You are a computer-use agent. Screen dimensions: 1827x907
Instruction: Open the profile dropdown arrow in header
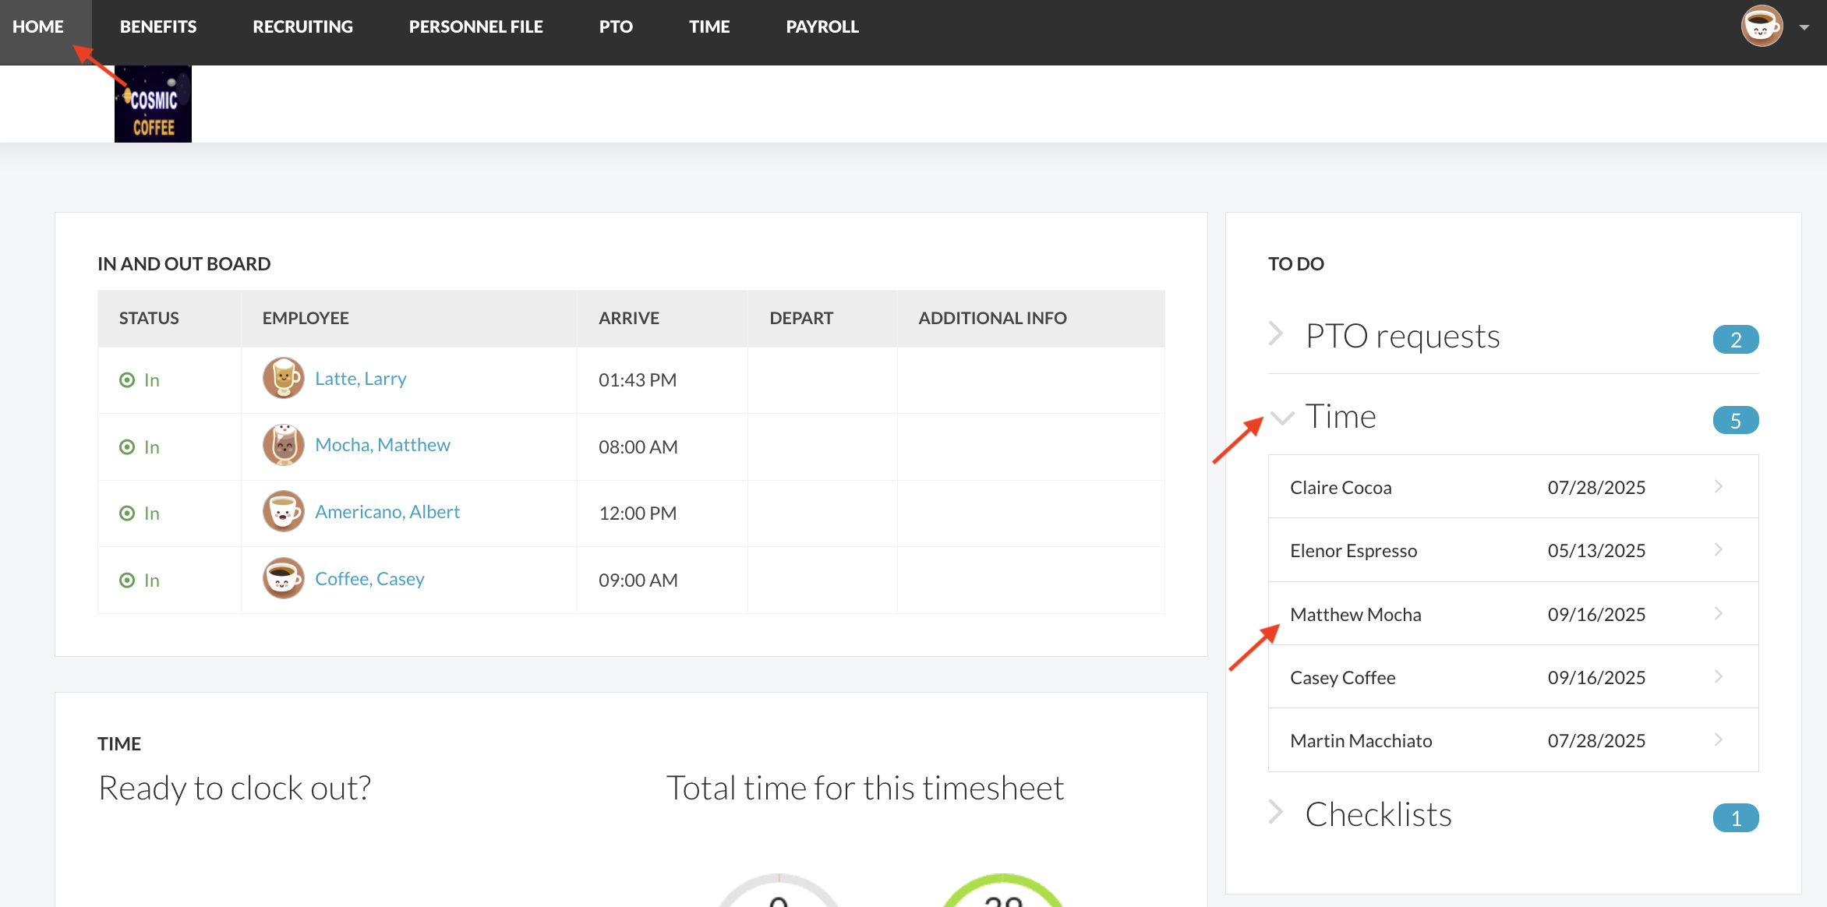tap(1804, 27)
